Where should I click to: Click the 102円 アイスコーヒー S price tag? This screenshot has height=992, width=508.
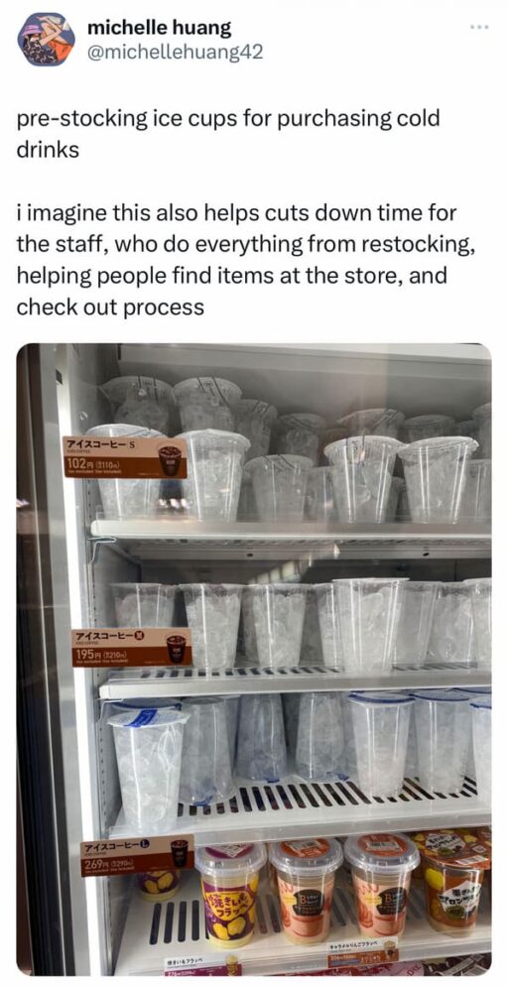pos(125,456)
